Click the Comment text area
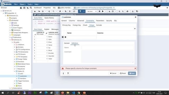 (x=107, y=56)
